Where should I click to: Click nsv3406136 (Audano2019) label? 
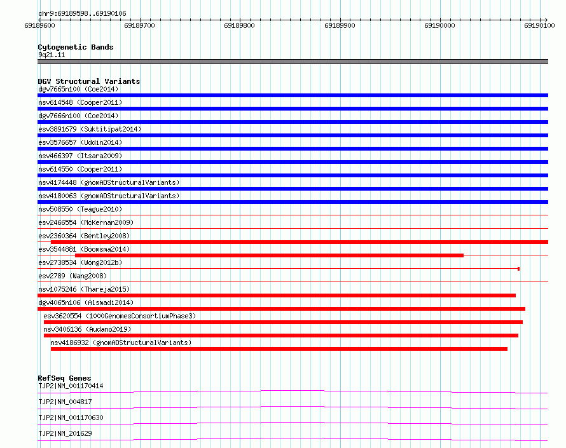[x=87, y=329]
